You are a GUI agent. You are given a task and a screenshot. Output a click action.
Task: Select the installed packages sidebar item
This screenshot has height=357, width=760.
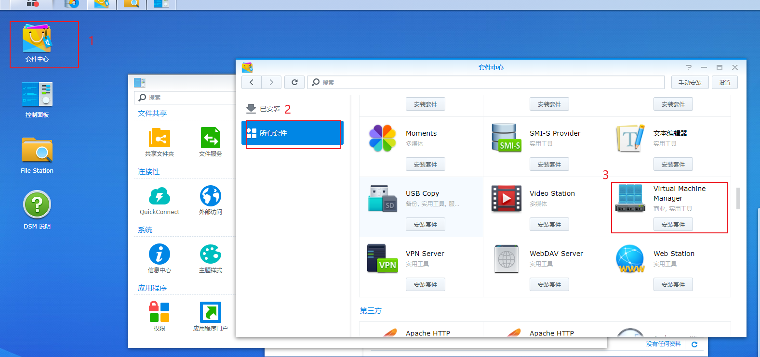[293, 109]
